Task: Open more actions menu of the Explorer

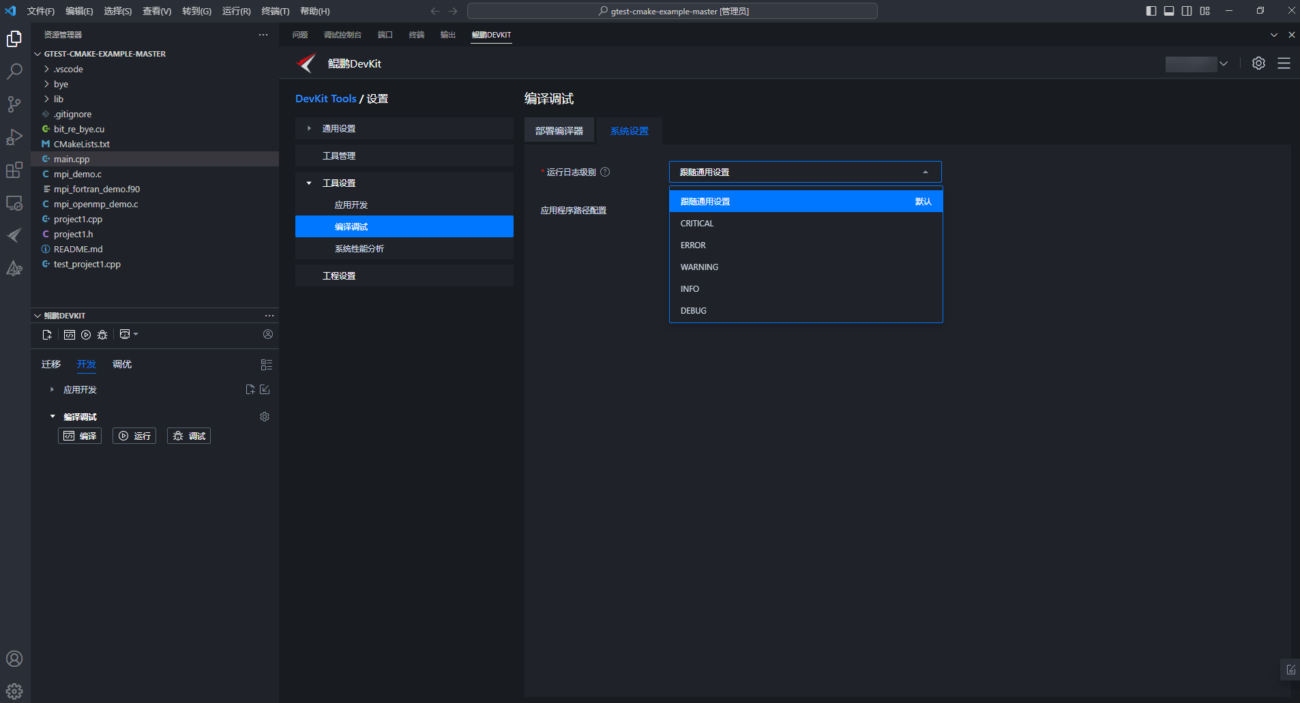Action: click(263, 35)
